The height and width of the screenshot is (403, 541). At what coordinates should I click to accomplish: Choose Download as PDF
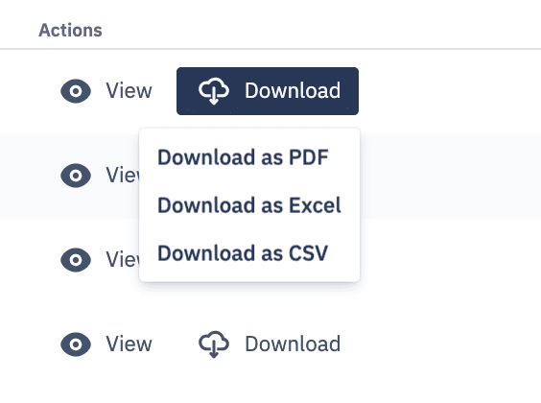pos(243,157)
